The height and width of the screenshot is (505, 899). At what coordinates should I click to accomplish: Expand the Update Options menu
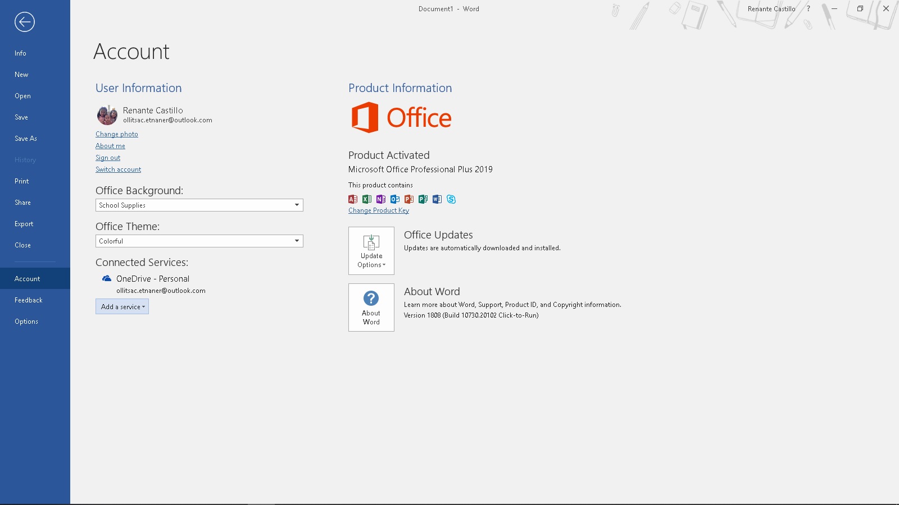pos(371,251)
